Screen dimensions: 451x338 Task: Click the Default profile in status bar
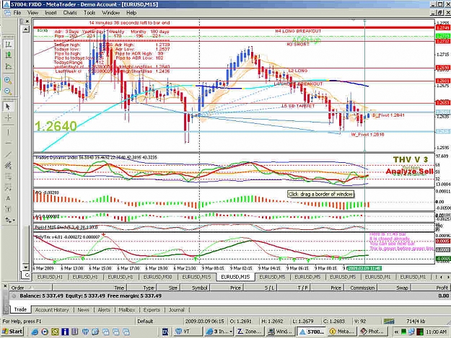(x=145, y=321)
